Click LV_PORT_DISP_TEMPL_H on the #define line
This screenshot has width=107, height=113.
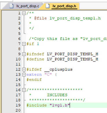72,59
